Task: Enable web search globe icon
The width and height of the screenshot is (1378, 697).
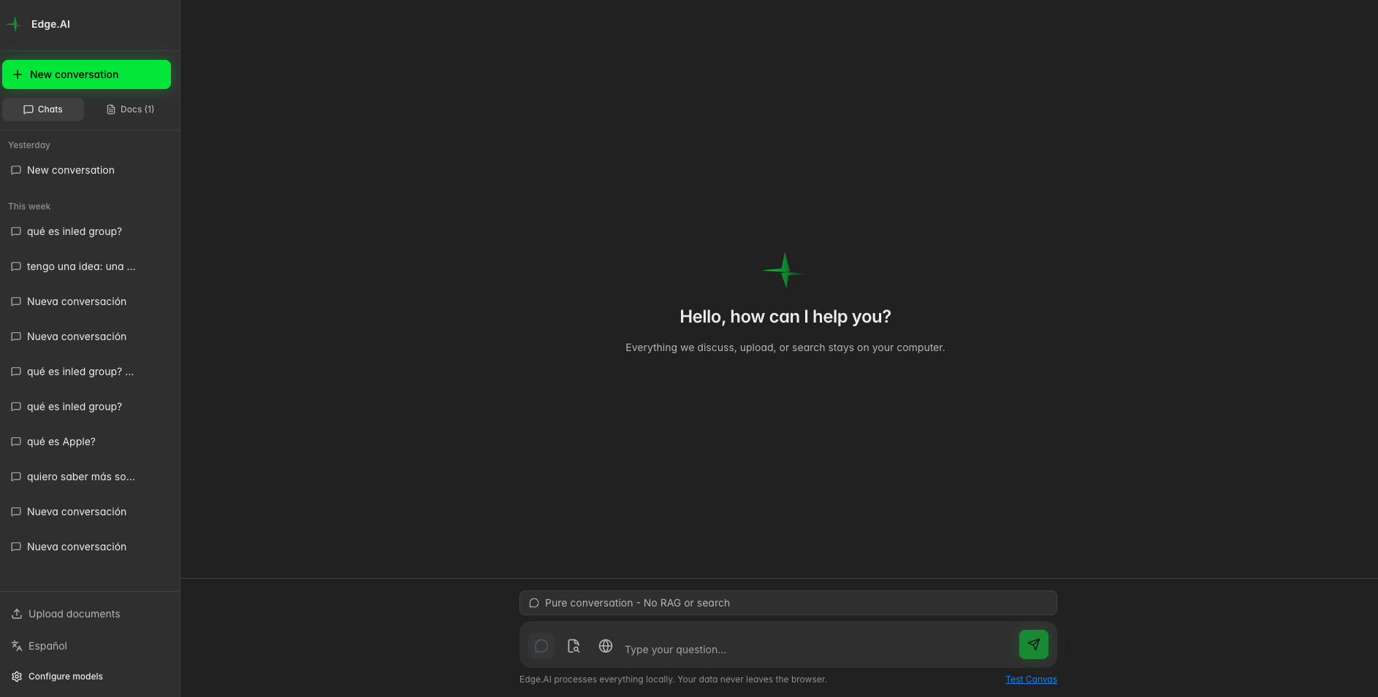Action: pos(606,646)
